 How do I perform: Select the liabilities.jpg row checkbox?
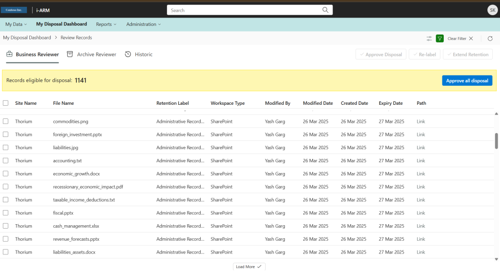[5, 148]
